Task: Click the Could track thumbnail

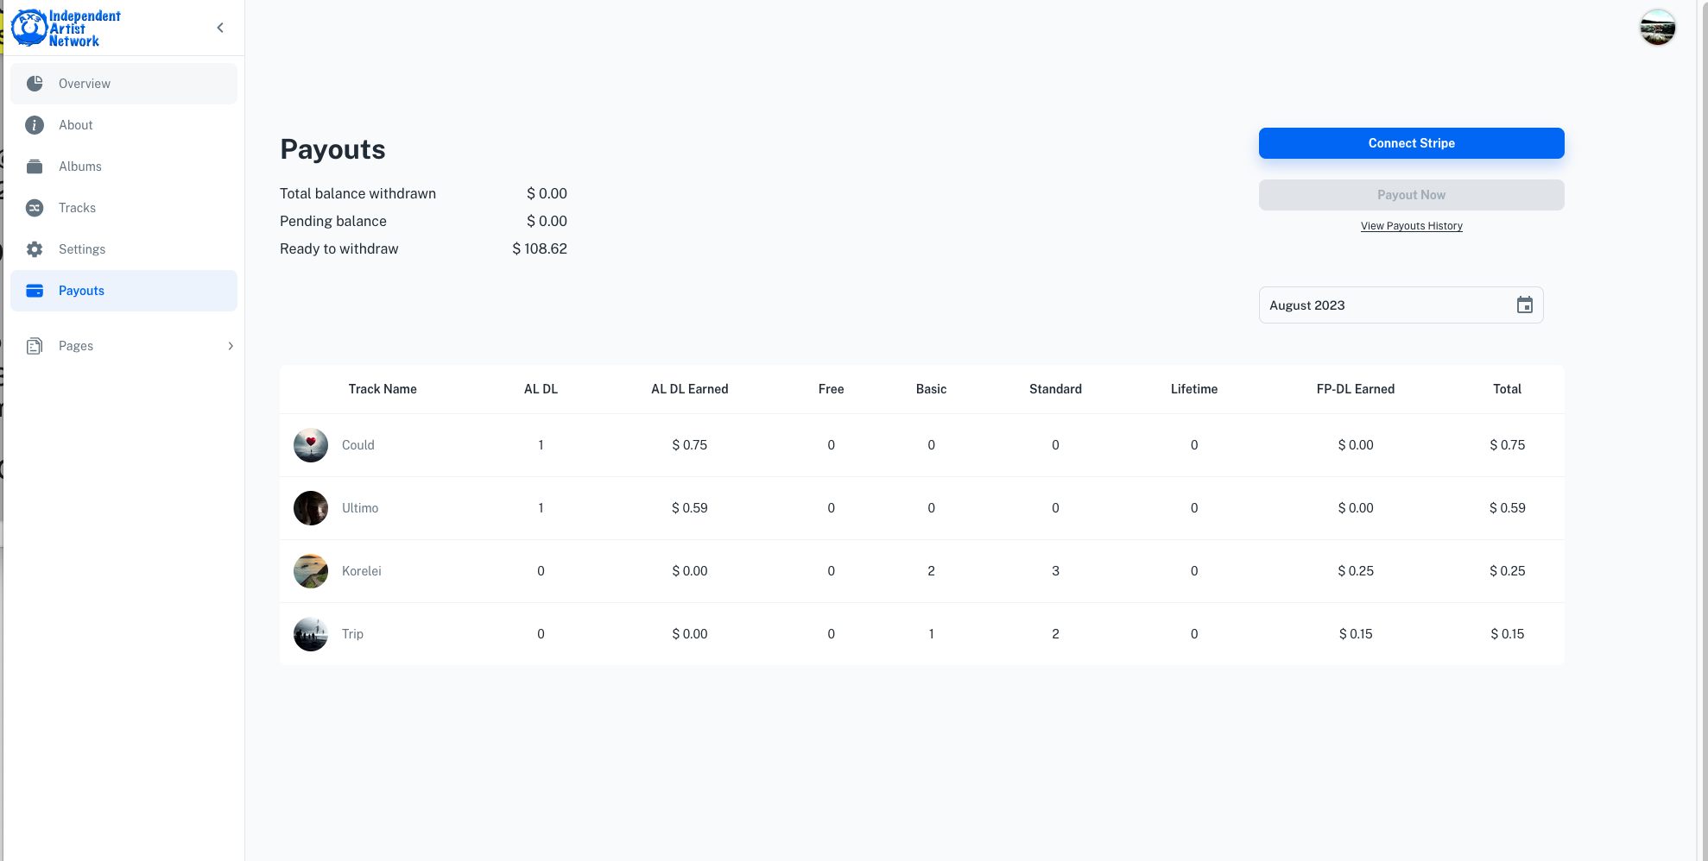Action: pyautogui.click(x=311, y=445)
